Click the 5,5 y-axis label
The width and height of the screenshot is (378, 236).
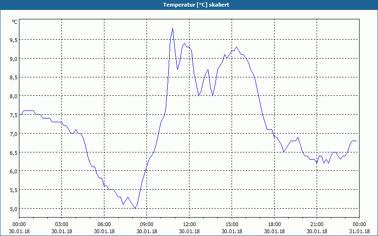click(x=14, y=190)
